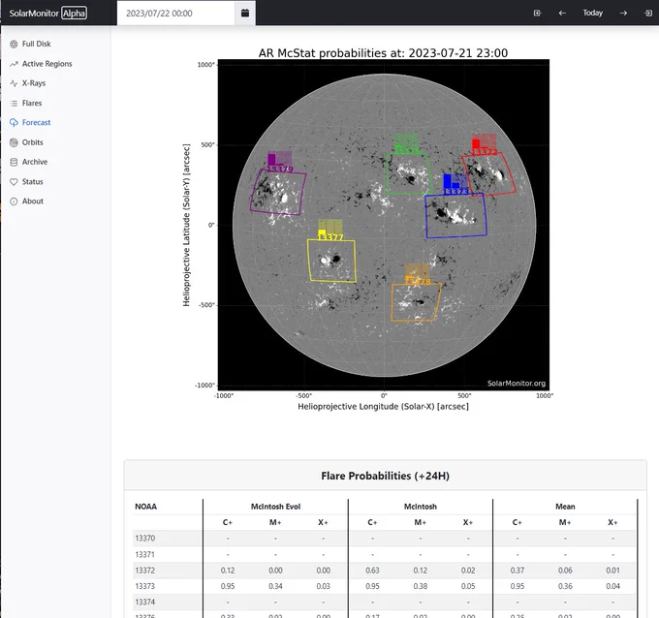Click the solar disk magnetogram image

coord(384,225)
